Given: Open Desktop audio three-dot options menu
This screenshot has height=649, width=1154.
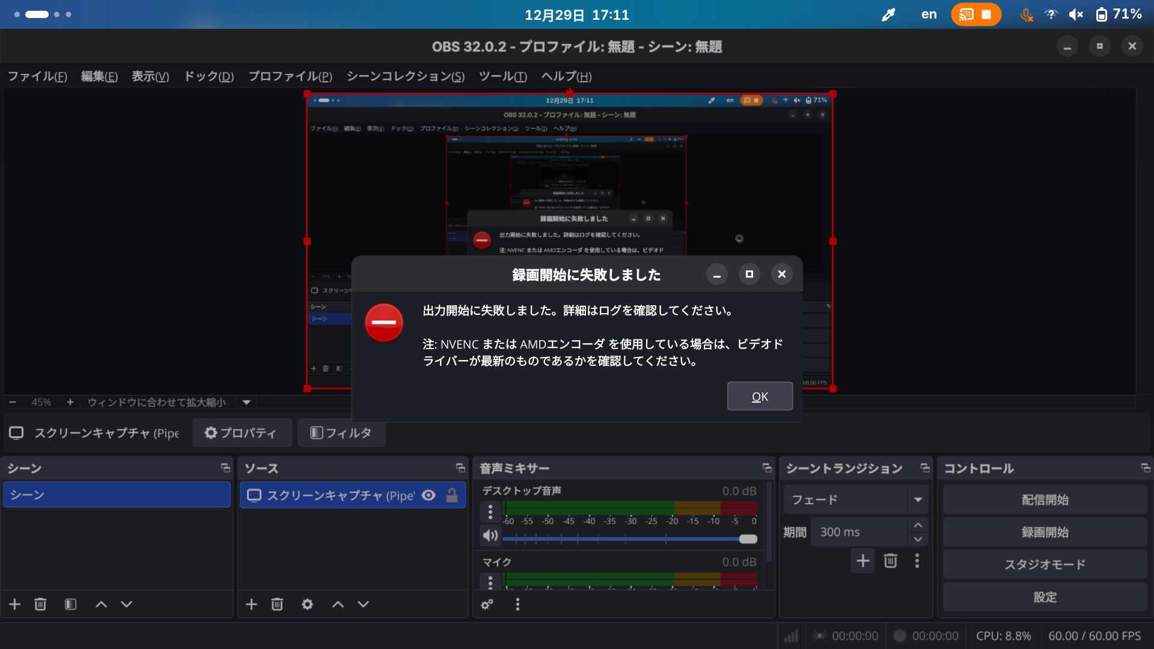Looking at the screenshot, I should tap(490, 511).
